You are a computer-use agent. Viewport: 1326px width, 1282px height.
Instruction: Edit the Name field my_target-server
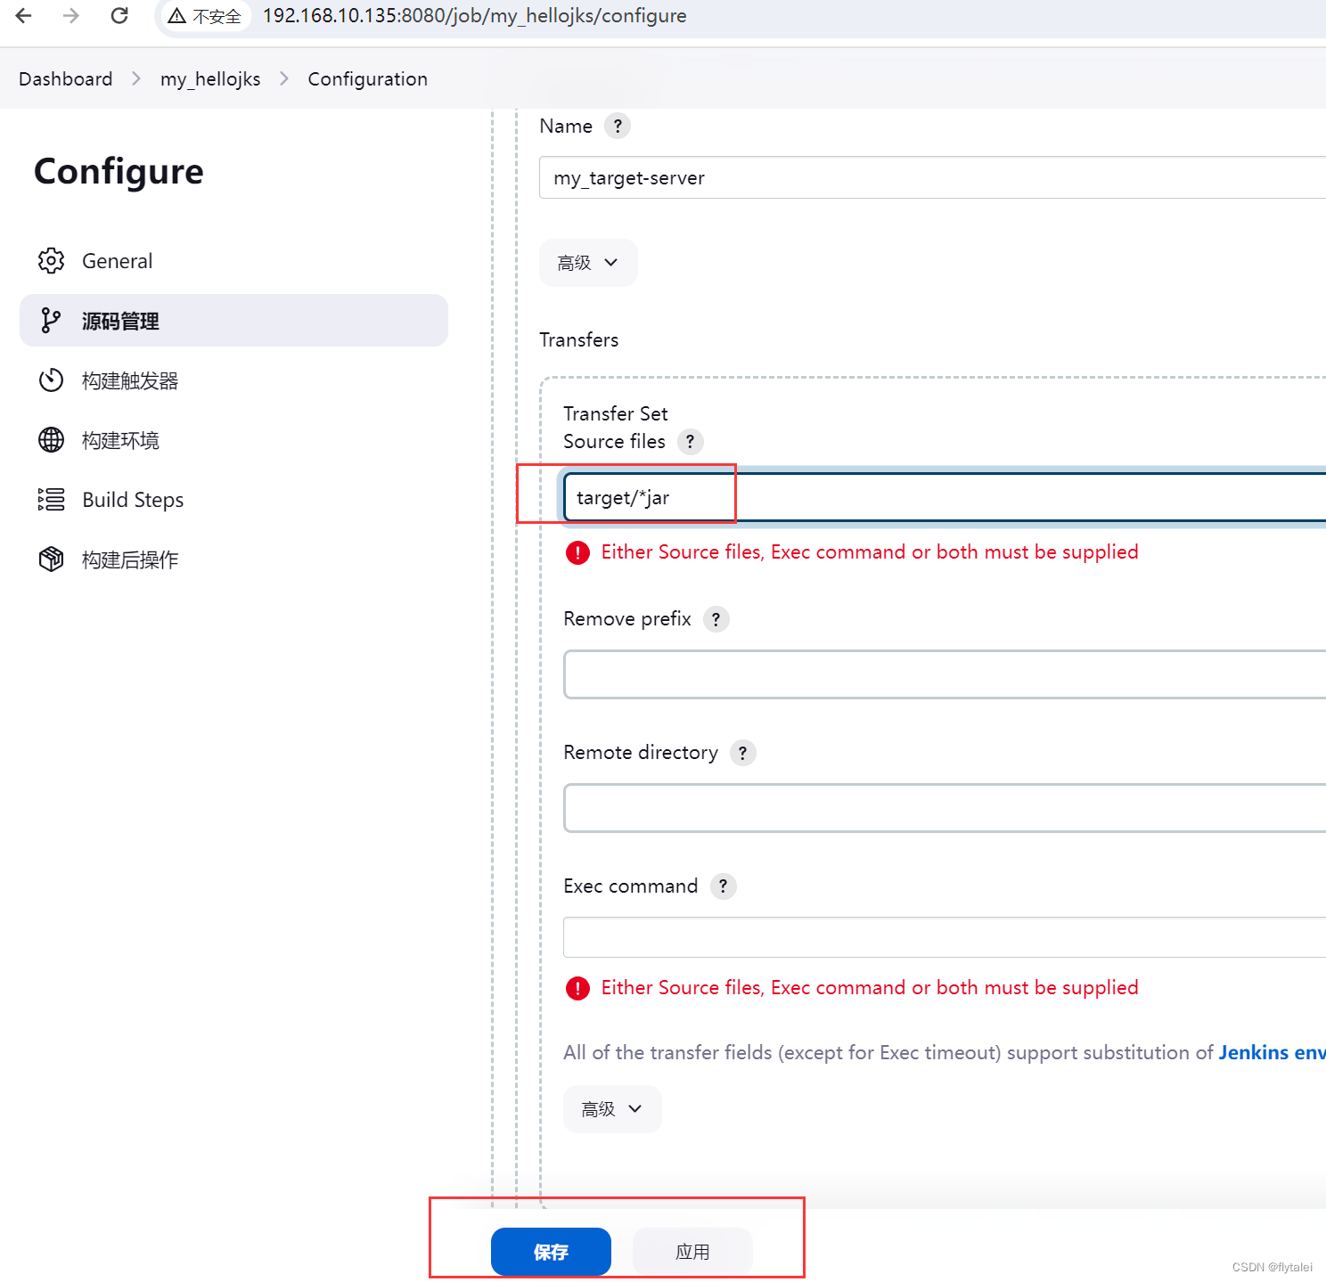pos(932,177)
